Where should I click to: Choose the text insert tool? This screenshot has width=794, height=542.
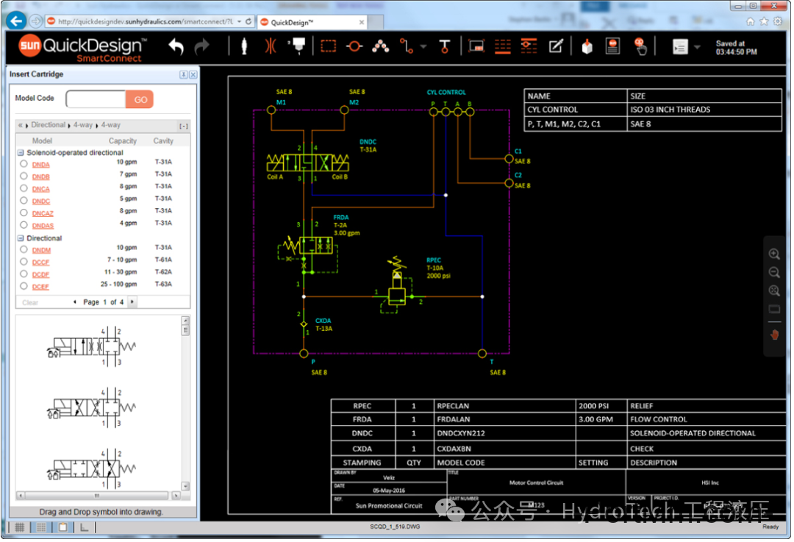(444, 47)
